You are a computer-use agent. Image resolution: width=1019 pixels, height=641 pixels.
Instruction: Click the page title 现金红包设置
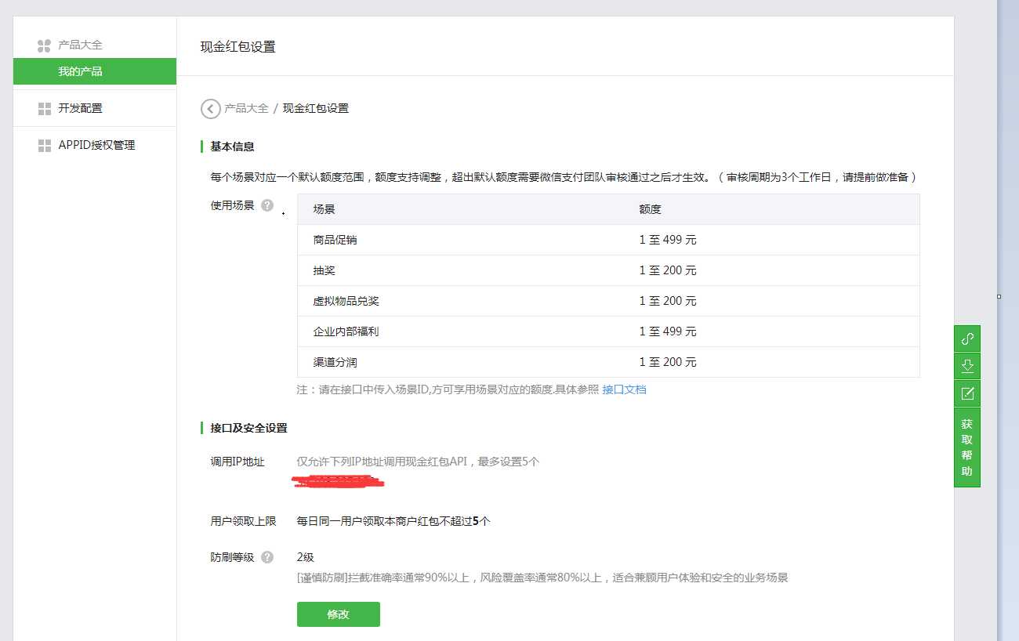[x=238, y=47]
